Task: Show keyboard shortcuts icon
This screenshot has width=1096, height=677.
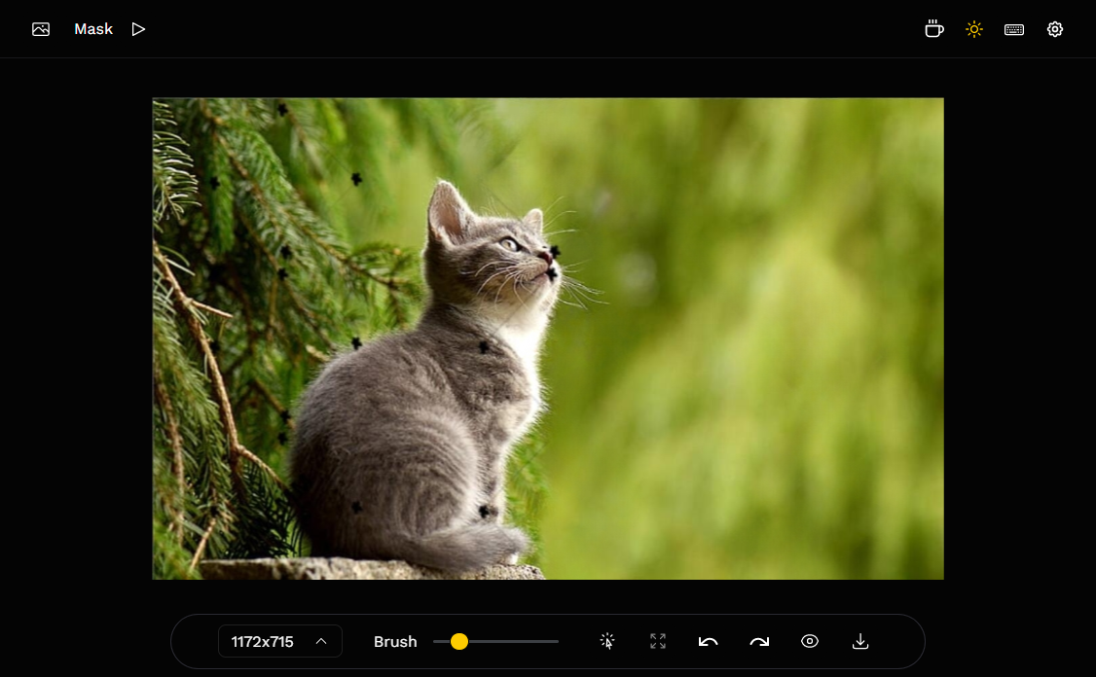Action: [1014, 29]
